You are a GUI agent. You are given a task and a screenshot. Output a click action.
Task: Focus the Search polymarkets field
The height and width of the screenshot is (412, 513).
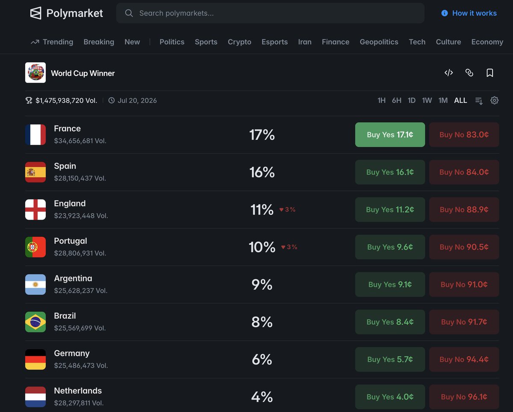coord(270,13)
